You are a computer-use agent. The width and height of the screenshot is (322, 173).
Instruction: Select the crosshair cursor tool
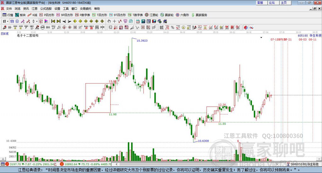[x=114, y=21]
